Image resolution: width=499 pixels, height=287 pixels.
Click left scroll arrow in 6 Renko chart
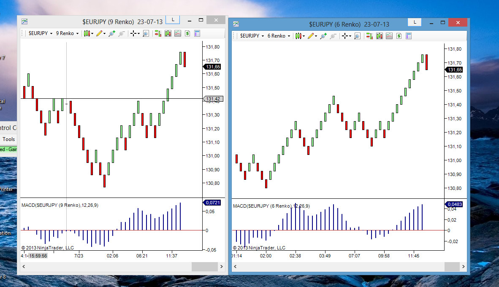[x=235, y=267]
